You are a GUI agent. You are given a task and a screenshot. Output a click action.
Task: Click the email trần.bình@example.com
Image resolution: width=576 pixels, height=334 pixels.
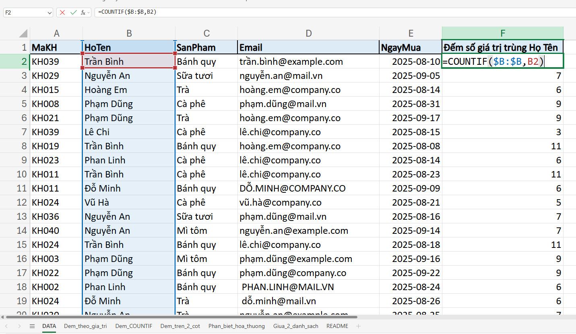[308, 62]
